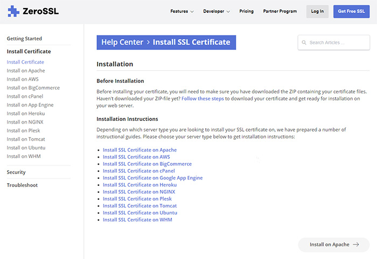The image size is (377, 259).
Task: Go to next article Install on Apache button
Action: coord(334,244)
